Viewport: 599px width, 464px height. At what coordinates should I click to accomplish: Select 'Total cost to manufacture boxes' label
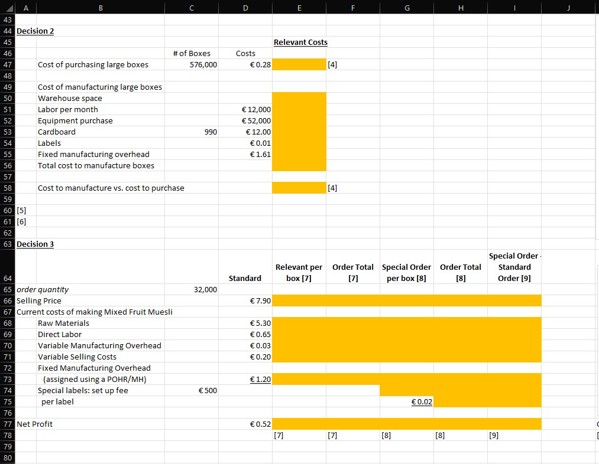[96, 165]
